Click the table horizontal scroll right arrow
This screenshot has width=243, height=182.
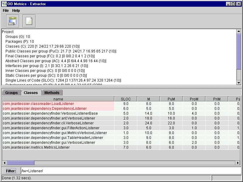(x=238, y=163)
